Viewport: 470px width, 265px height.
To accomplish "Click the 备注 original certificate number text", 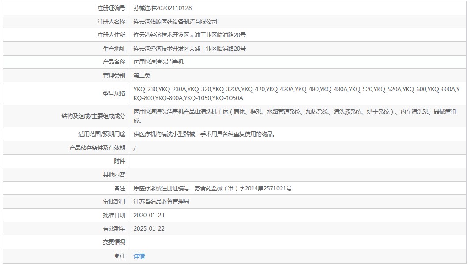I will pos(212,188).
